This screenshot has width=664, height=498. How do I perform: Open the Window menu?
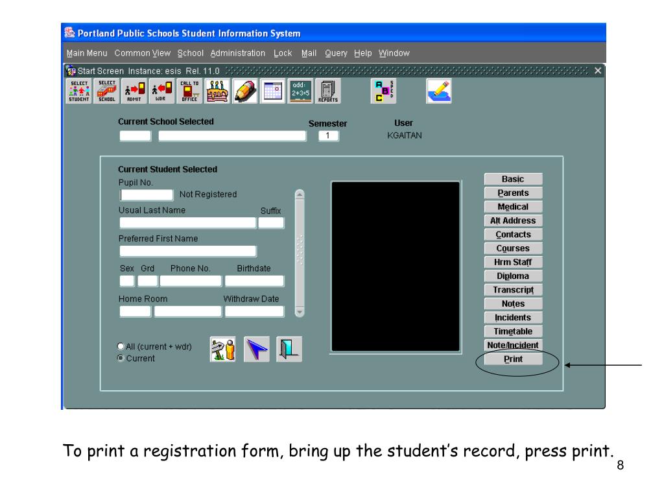tap(394, 53)
